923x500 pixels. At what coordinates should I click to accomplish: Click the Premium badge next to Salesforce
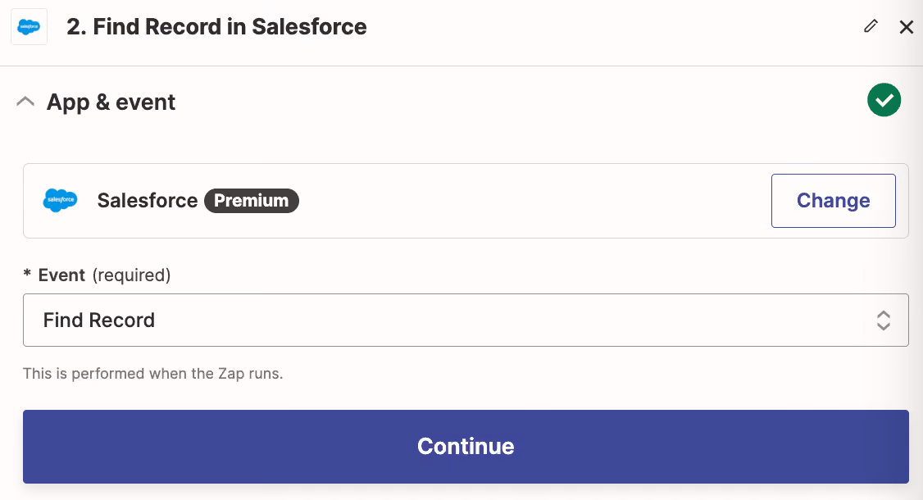pyautogui.click(x=252, y=201)
